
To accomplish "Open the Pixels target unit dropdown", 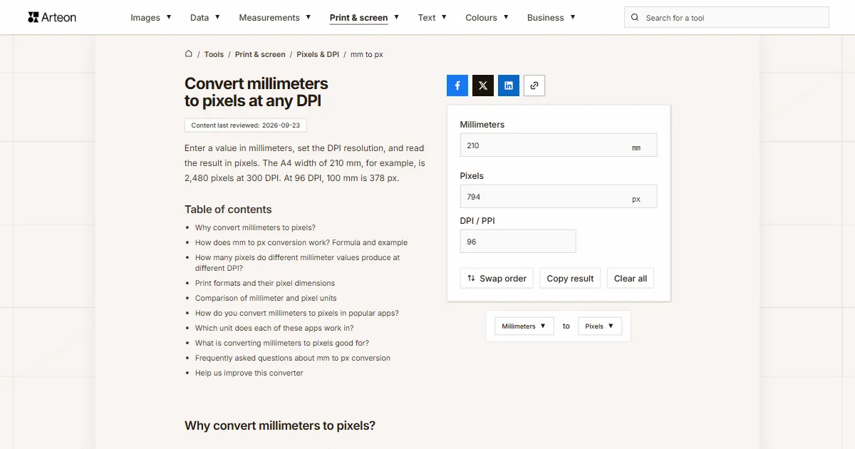I will 600,326.
